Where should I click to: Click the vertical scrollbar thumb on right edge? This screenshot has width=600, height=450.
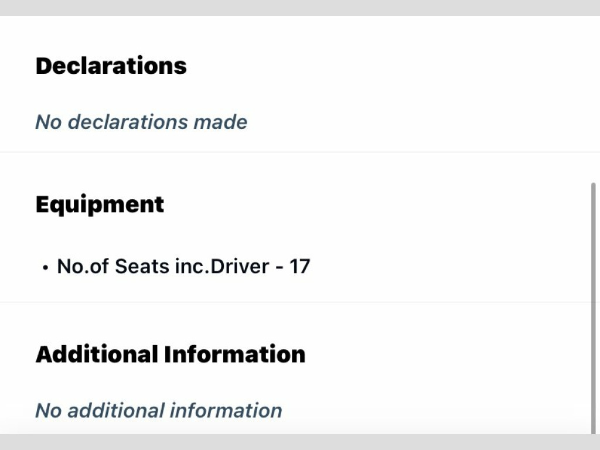point(594,308)
